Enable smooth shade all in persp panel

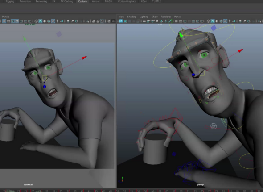point(213,21)
